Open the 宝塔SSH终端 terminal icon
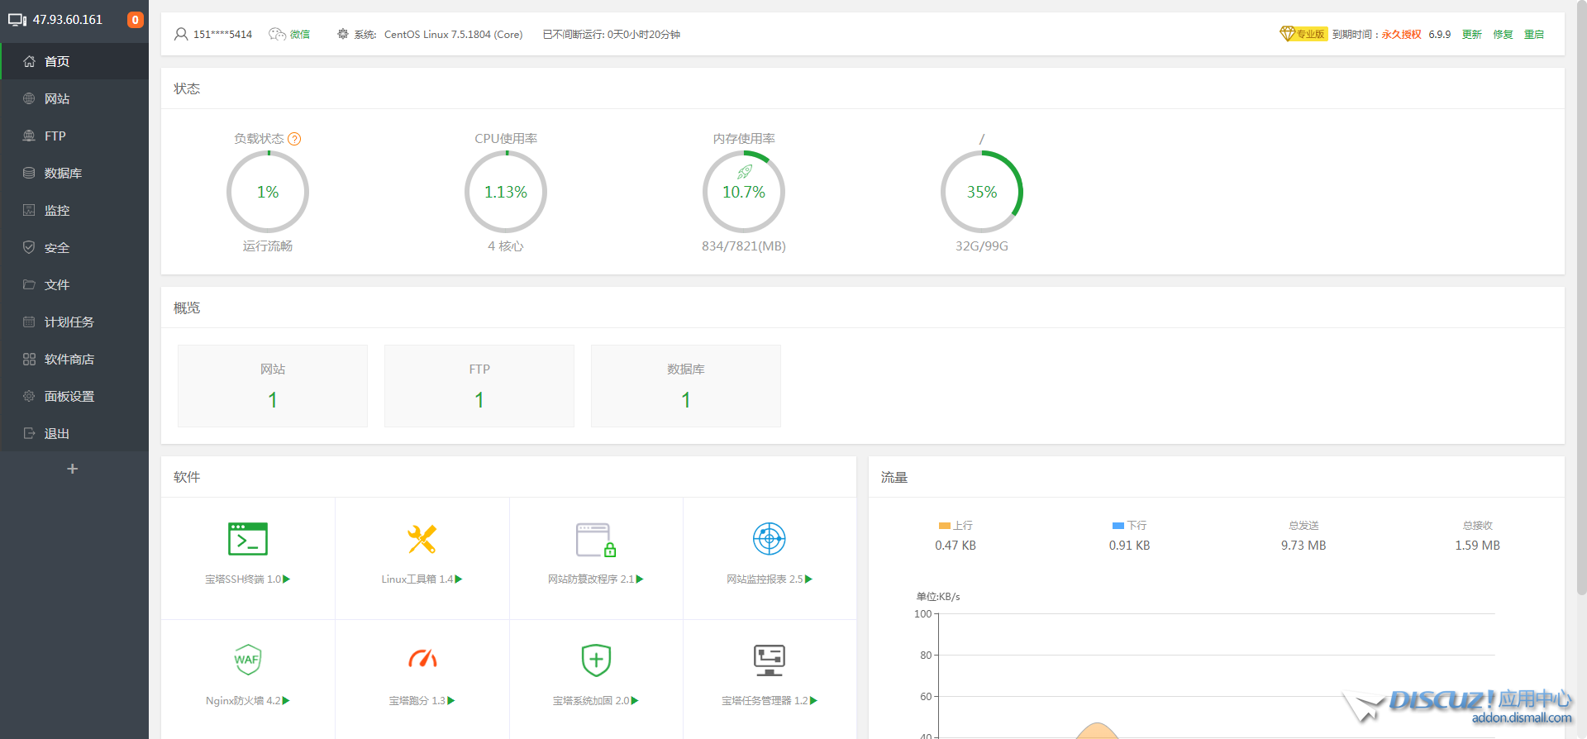This screenshot has width=1587, height=739. coord(248,539)
